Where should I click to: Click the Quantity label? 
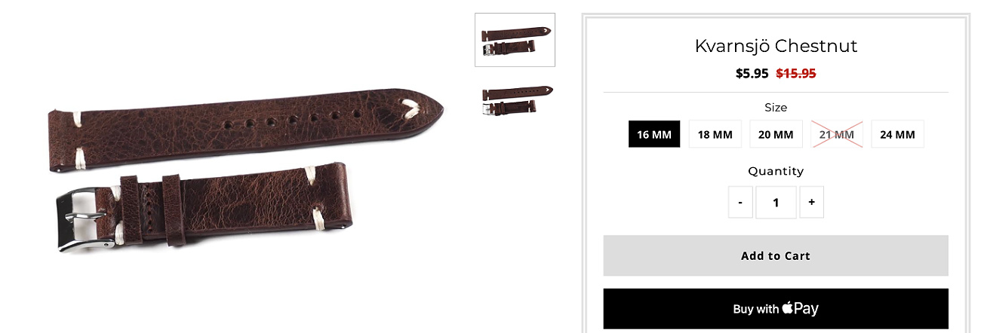[x=776, y=171]
